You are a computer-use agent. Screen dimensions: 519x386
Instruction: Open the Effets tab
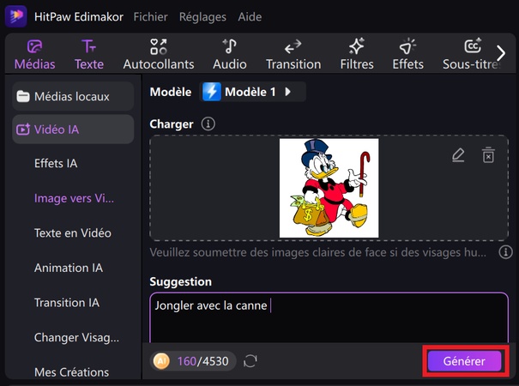pyautogui.click(x=408, y=55)
